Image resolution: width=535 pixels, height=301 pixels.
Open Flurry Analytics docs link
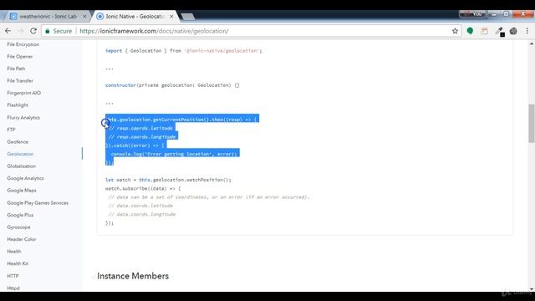pos(23,117)
